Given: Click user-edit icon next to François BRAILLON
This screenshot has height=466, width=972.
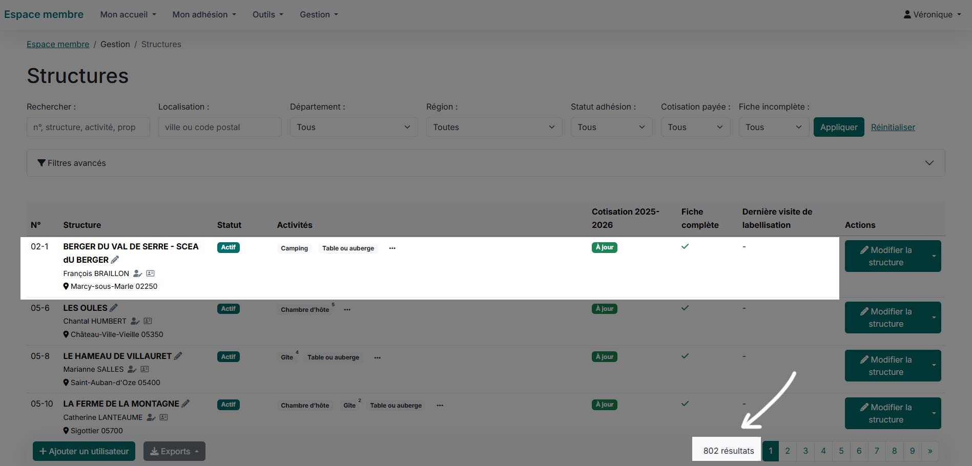Looking at the screenshot, I should pyautogui.click(x=137, y=273).
